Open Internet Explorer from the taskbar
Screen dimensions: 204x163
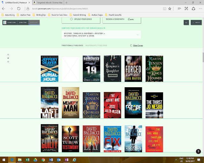click(74, 159)
